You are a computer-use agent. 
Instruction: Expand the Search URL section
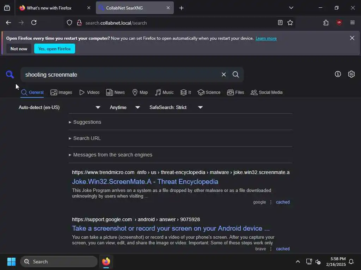(85, 138)
